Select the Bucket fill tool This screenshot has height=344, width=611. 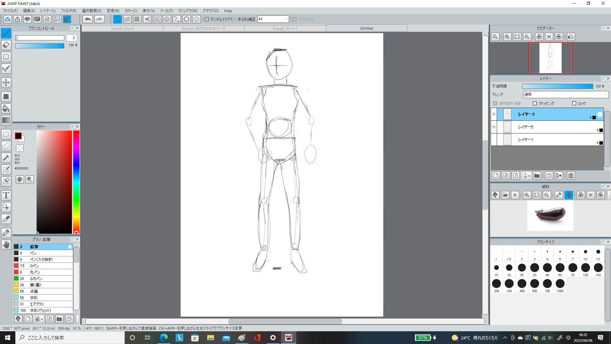tap(6, 108)
